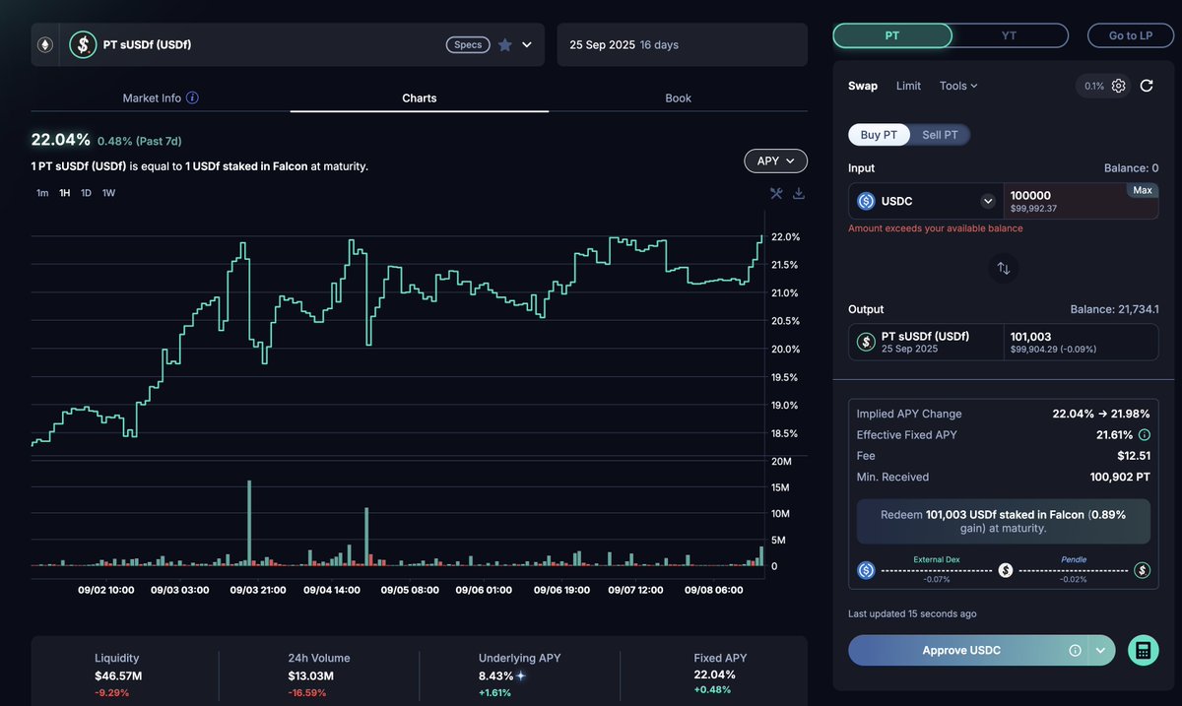
Task: Select the Swap tab
Action: coord(863,86)
